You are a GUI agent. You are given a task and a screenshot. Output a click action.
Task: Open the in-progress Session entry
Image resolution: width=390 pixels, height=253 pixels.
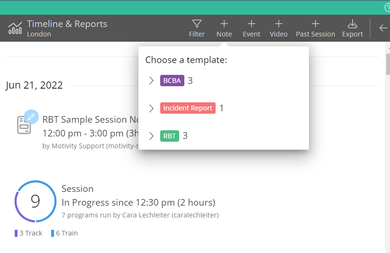(138, 202)
